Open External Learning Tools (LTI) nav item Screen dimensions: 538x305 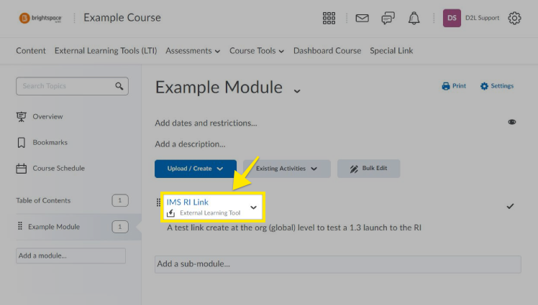tap(106, 51)
